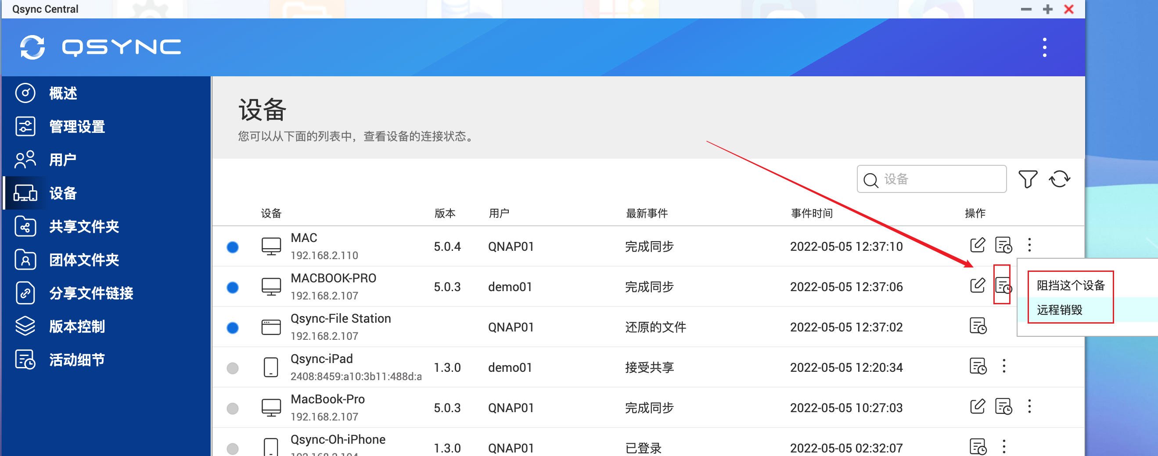View Qsync-File Station event history icon
The height and width of the screenshot is (456, 1158).
point(978,327)
